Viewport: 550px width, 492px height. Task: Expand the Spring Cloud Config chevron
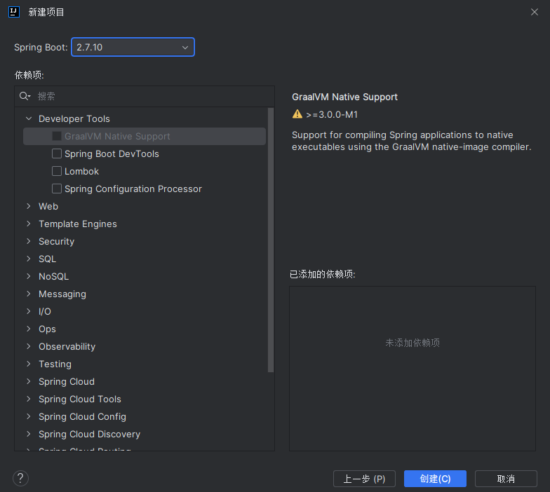click(29, 416)
